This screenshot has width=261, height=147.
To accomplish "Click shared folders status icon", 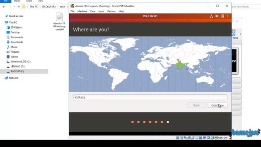I will (197, 138).
